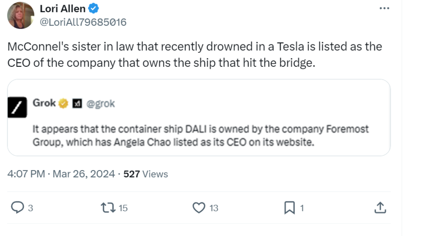Click the reply speech bubble icon
Screen dimensions: 421x236
point(17,207)
